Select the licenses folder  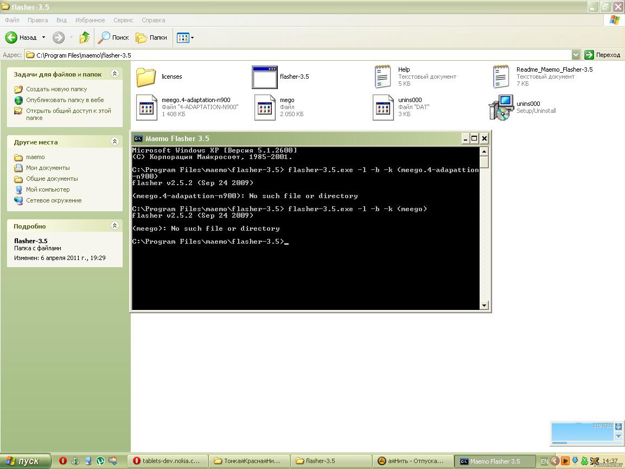(159, 77)
